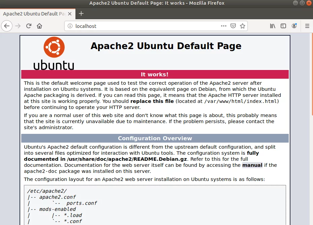This screenshot has width=313, height=225.
Task: Show site information for localhost
Action: coord(70,26)
